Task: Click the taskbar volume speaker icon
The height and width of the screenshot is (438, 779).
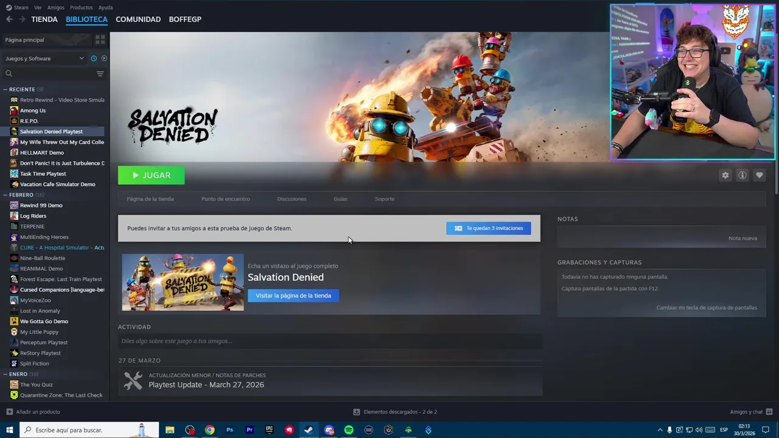Action: (x=699, y=430)
